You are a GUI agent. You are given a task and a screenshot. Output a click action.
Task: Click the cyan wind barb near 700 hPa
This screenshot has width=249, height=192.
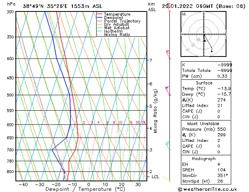[168, 146]
